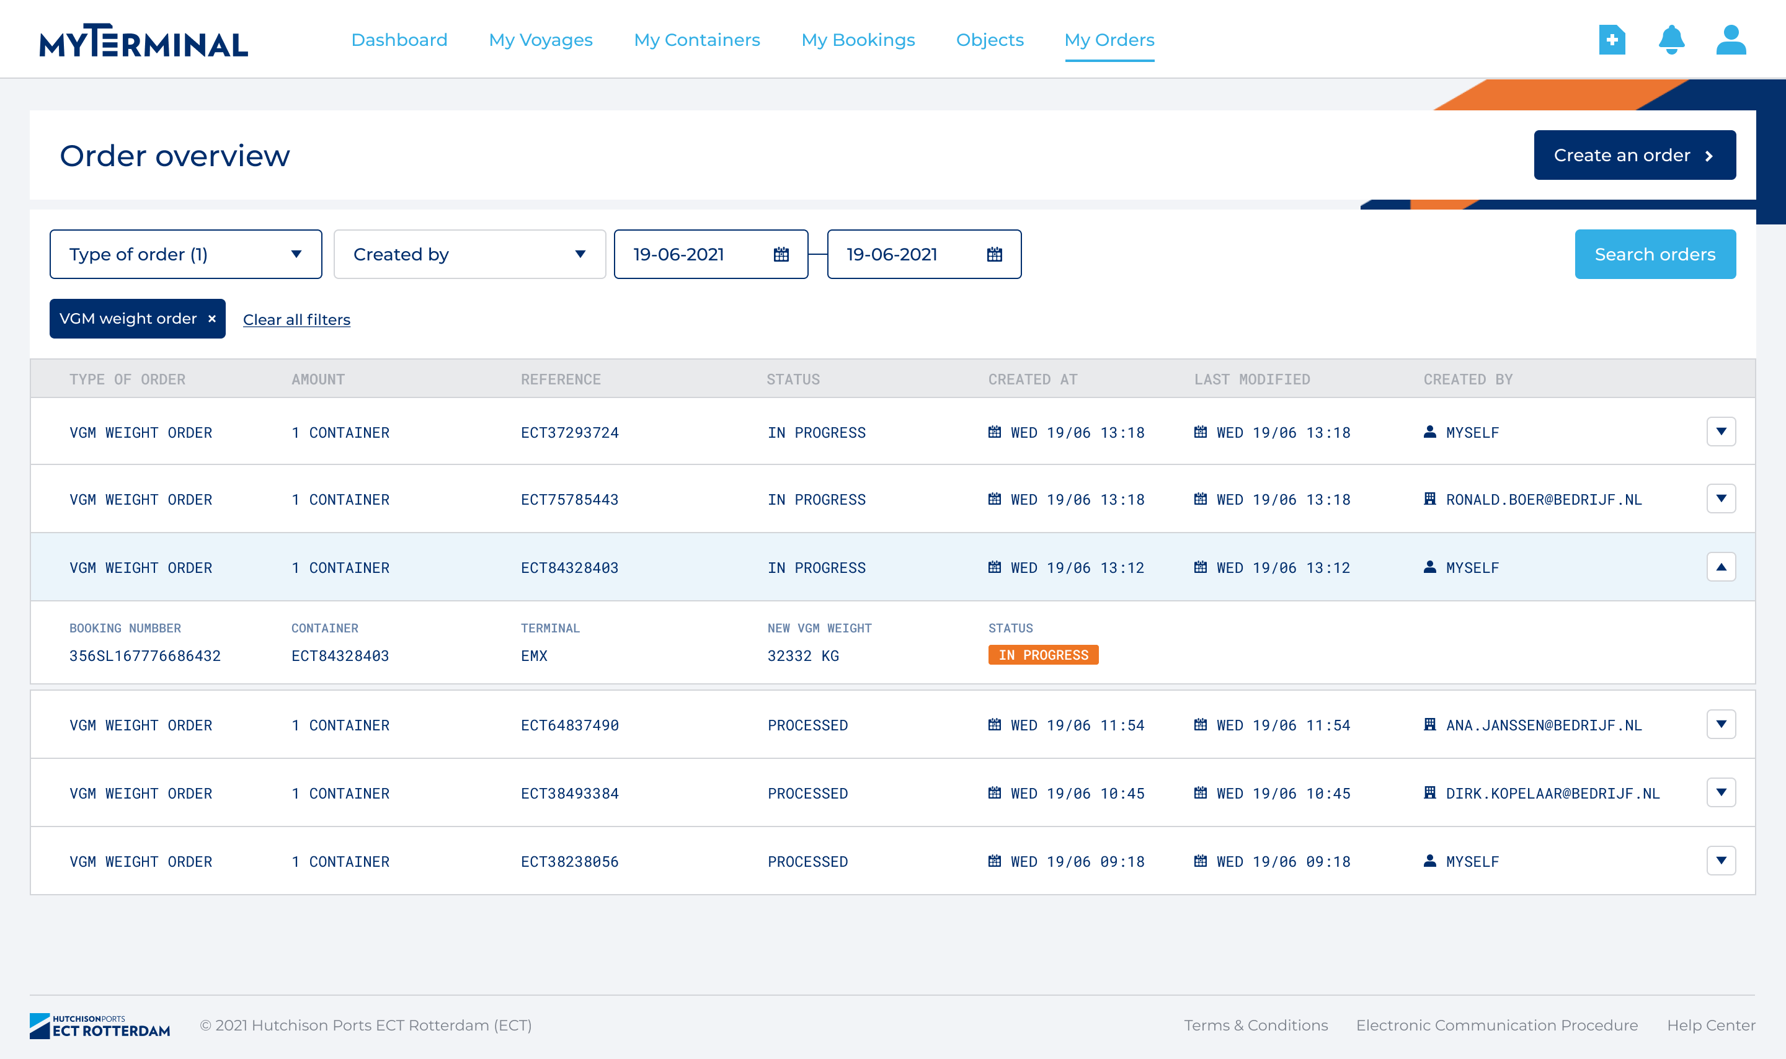Click the start date field 19-06-2021
1786x1059 pixels.
pos(710,254)
